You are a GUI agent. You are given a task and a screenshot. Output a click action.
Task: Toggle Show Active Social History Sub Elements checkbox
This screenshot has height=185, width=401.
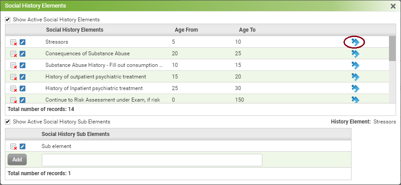pyautogui.click(x=8, y=122)
